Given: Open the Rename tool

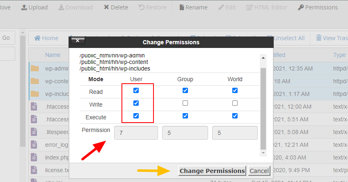Looking at the screenshot, I should [x=182, y=7].
